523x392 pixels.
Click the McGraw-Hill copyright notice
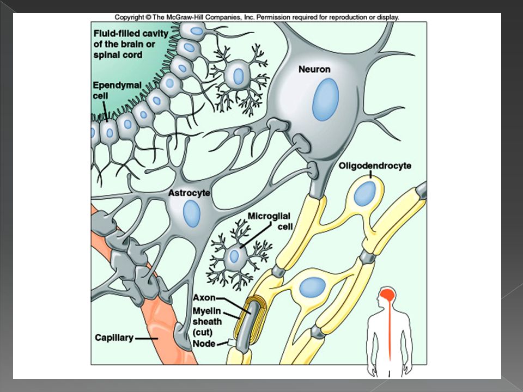pos(257,17)
